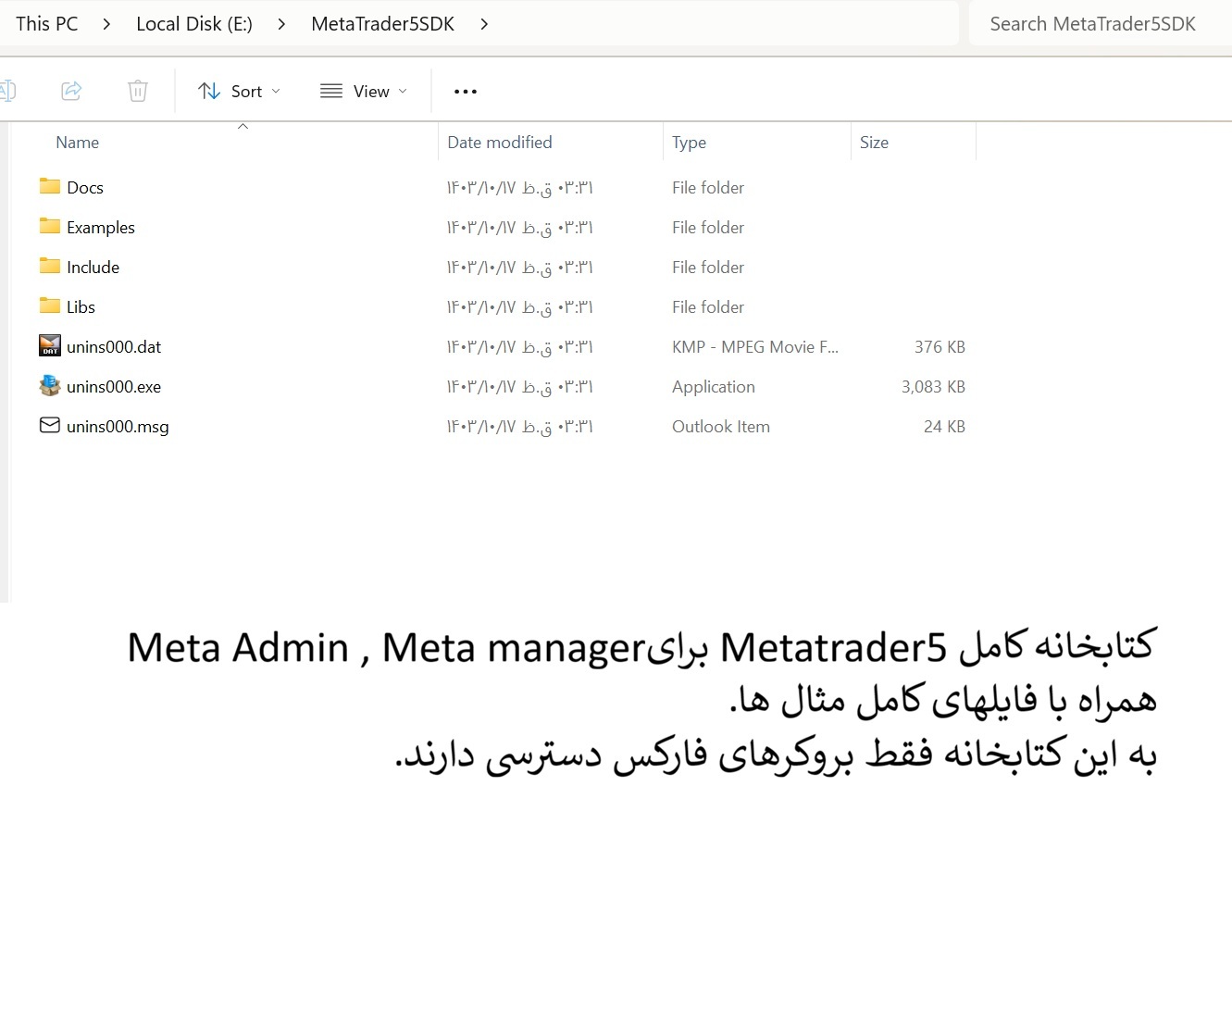The height and width of the screenshot is (1035, 1232).
Task: Click the File folder type of Examples
Action: pyautogui.click(x=708, y=227)
